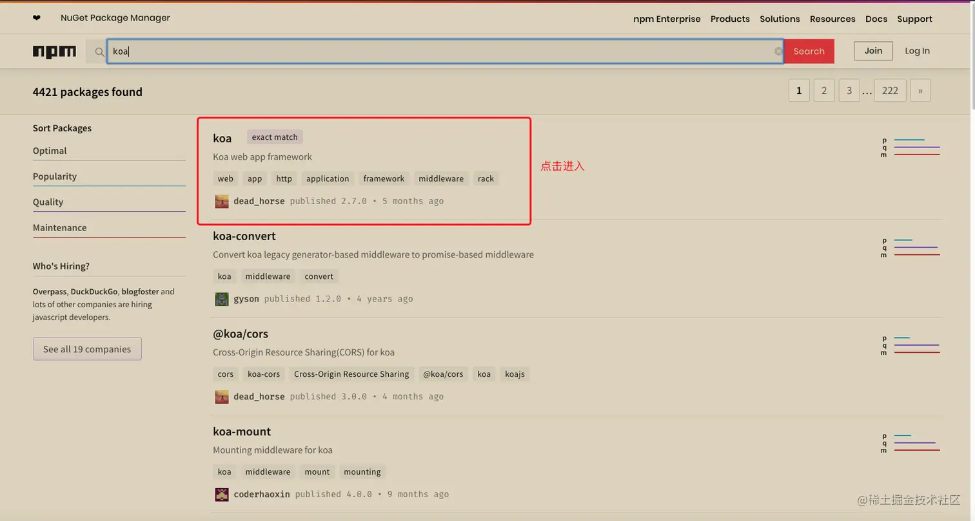Jump to last page 222
The image size is (975, 521).
coord(890,91)
